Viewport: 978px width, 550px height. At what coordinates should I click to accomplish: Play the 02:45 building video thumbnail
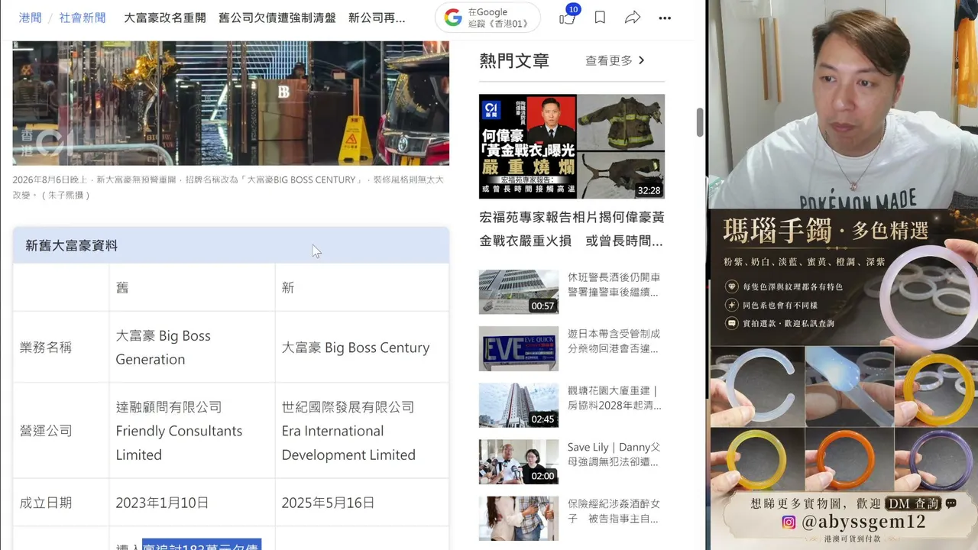pos(519,405)
